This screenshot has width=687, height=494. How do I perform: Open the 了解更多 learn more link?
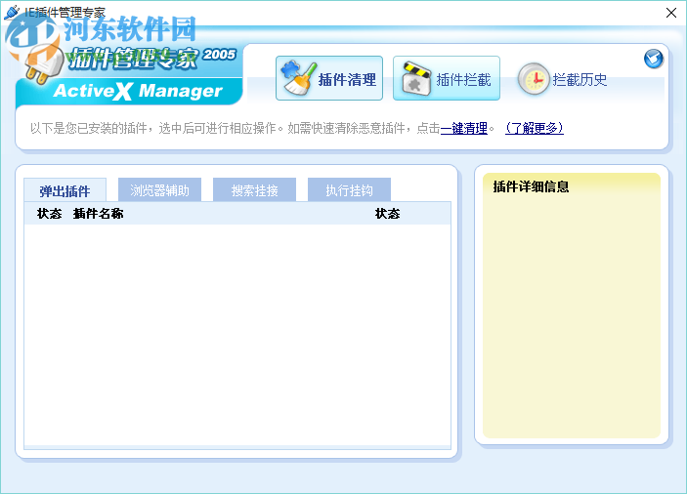click(535, 128)
